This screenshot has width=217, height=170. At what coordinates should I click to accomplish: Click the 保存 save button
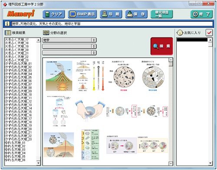(136, 14)
